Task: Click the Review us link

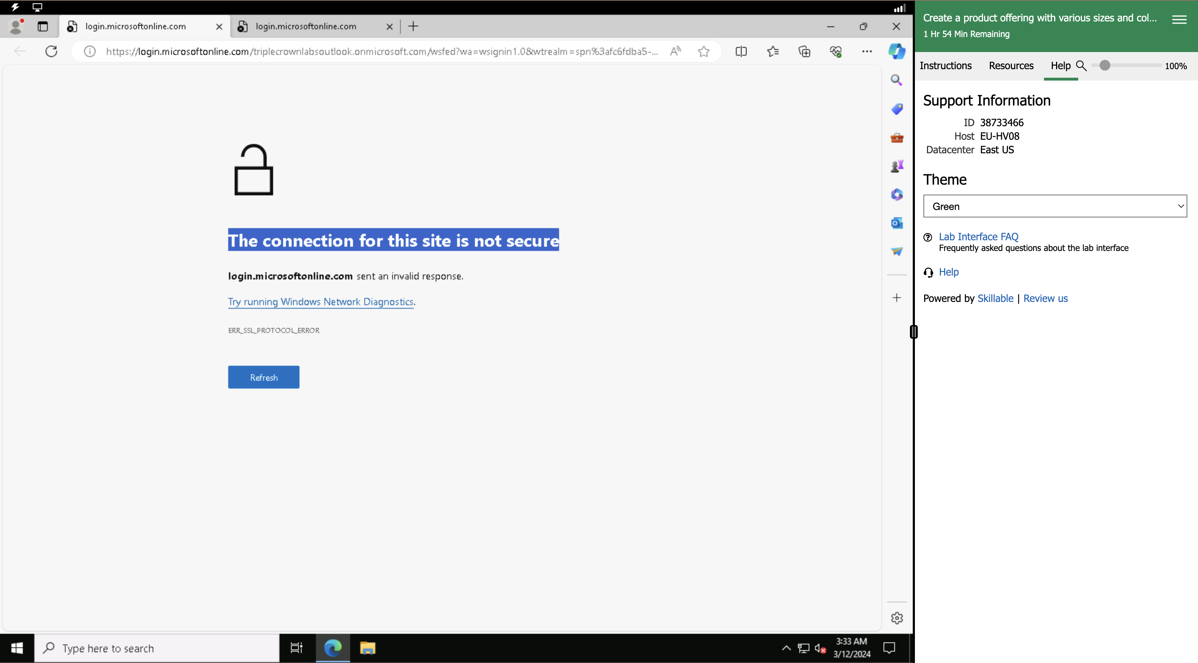Action: click(1045, 297)
